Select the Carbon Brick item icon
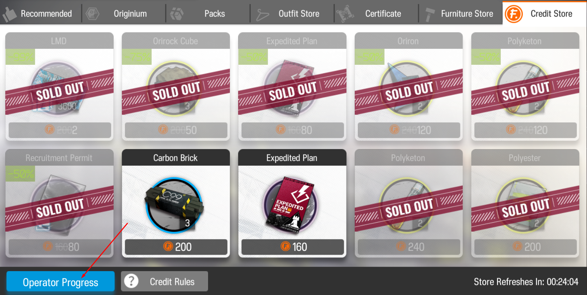The height and width of the screenshot is (295, 587). click(174, 205)
